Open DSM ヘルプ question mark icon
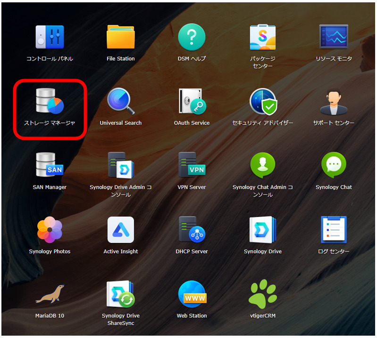 pyautogui.click(x=192, y=37)
